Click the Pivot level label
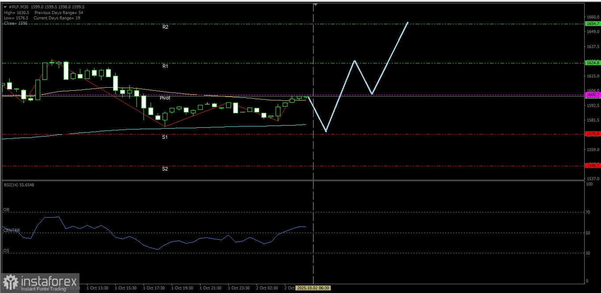601x293 pixels. click(x=165, y=98)
